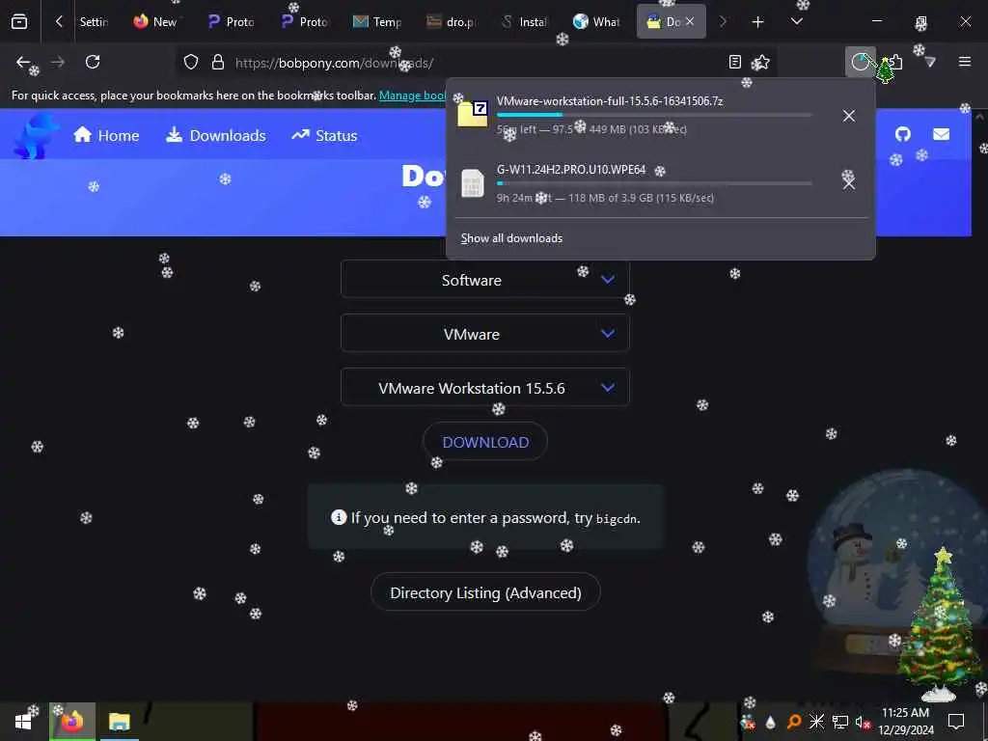Click the 7z archive file icon
988x741 pixels.
(473, 114)
